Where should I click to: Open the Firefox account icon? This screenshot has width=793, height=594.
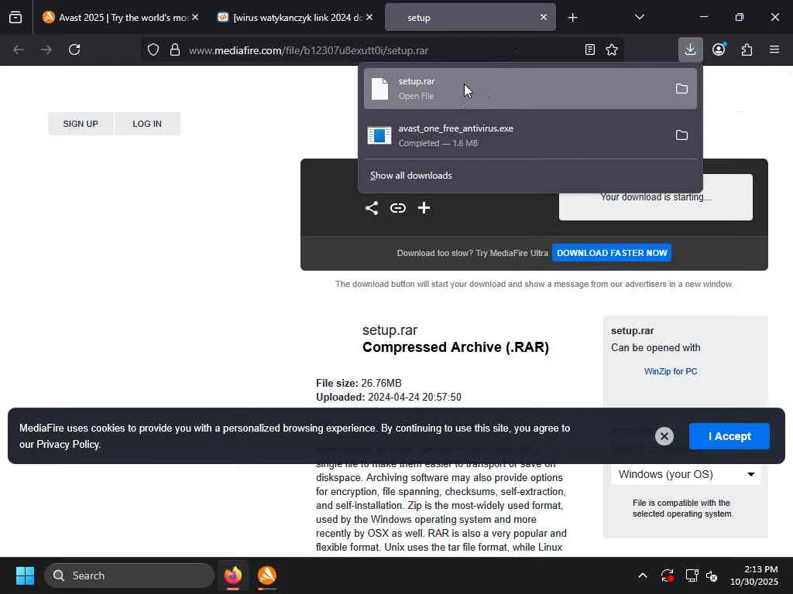click(x=719, y=49)
